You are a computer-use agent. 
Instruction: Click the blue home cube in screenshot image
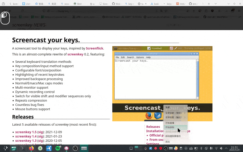(x=158, y=116)
